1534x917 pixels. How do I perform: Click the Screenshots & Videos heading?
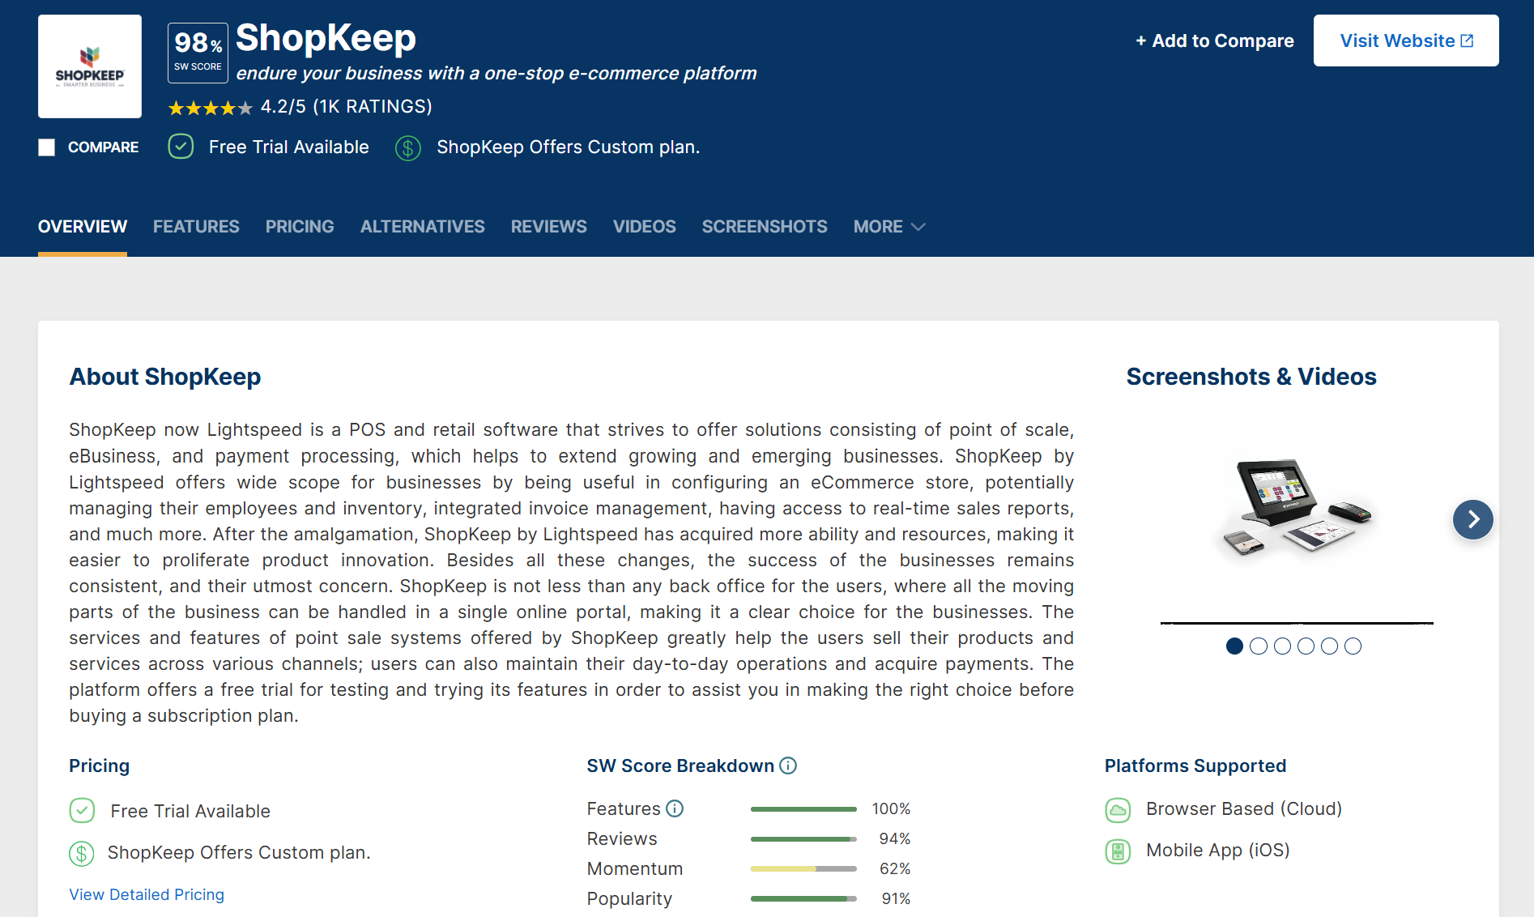coord(1251,377)
